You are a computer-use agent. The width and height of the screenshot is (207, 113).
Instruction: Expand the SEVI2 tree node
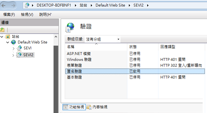[13, 55]
